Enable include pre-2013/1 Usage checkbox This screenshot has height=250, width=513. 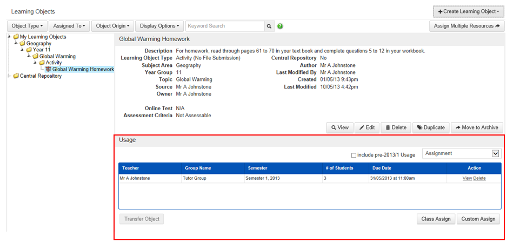[354, 156]
